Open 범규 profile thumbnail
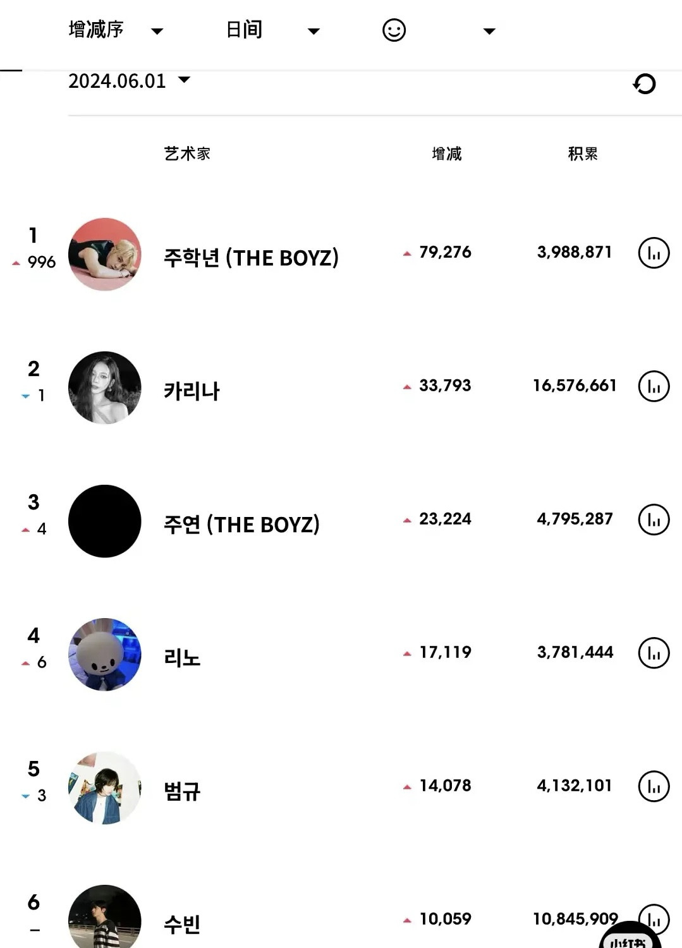682x948 pixels. coord(104,788)
